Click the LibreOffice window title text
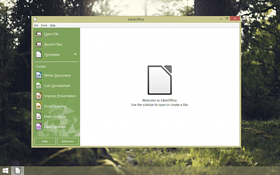This screenshot has height=175, width=280. tap(136, 19)
